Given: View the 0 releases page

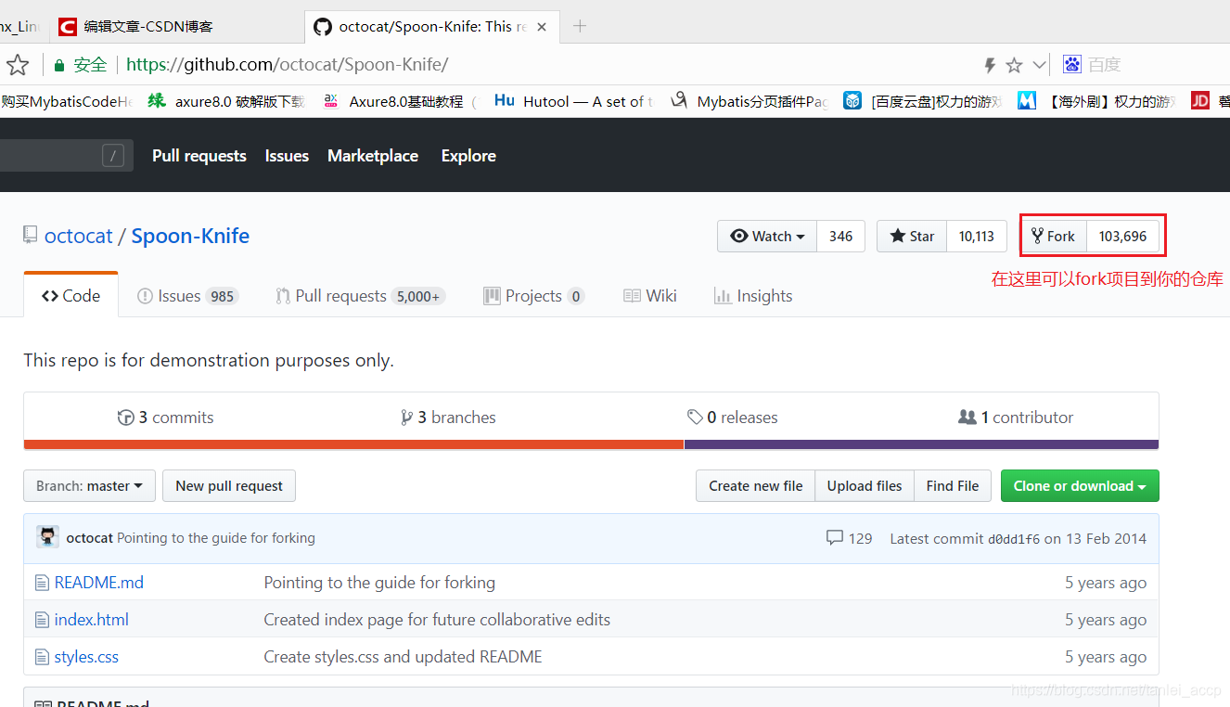Looking at the screenshot, I should 733,418.
